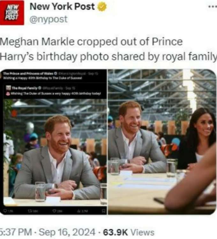Click the New York Post profile avatar
The width and height of the screenshot is (217, 239).
(x=12, y=12)
